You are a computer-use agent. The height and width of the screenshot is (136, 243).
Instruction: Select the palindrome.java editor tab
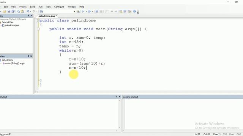[47, 16]
